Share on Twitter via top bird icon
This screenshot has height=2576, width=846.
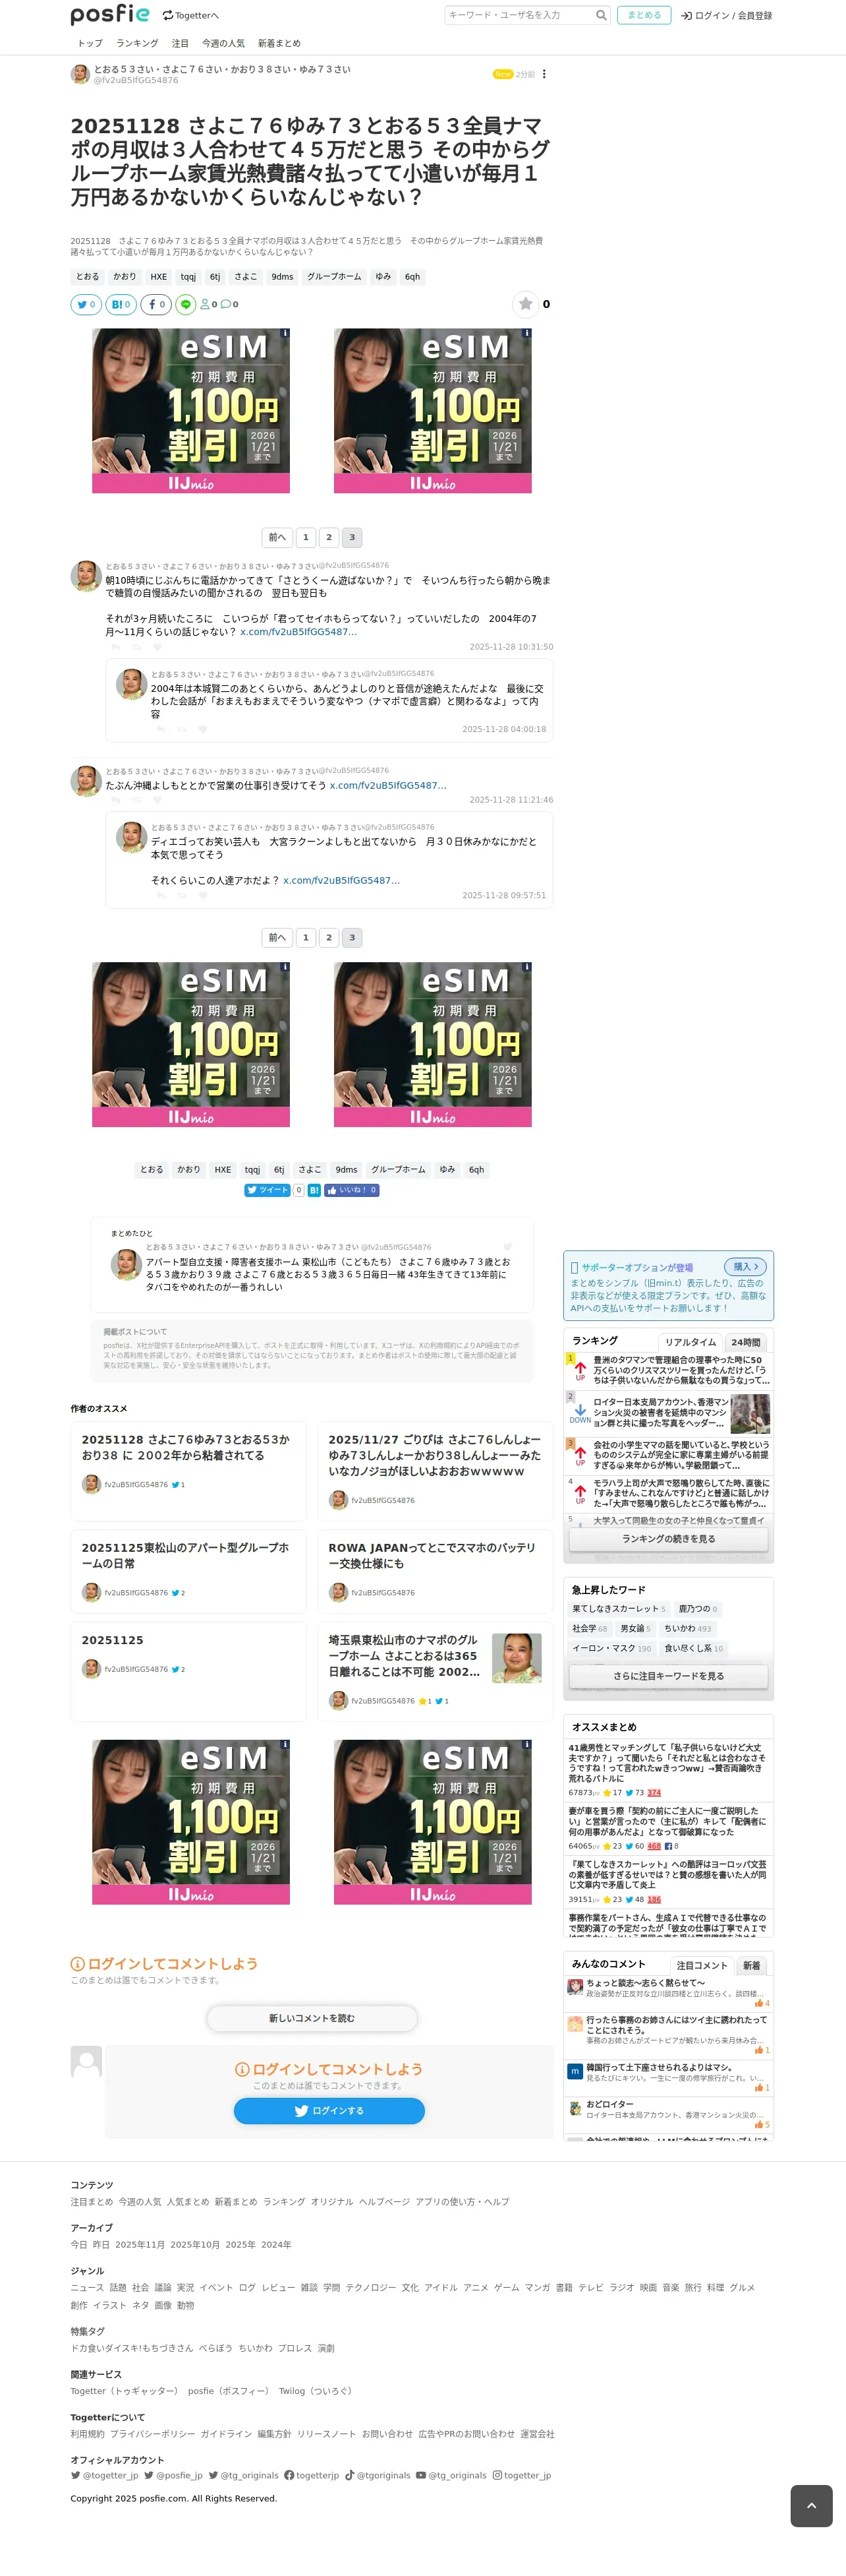pyautogui.click(x=86, y=304)
